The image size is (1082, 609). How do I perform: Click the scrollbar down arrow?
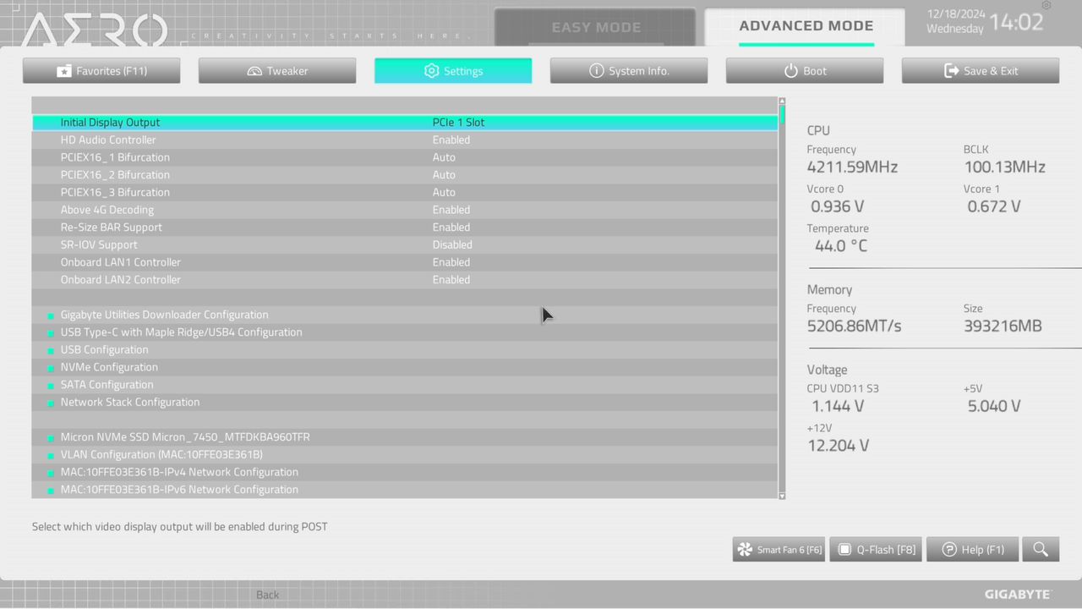pos(782,496)
